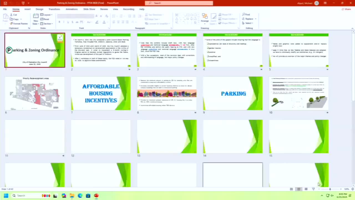Expand the Section dropdown

[x=47, y=24]
